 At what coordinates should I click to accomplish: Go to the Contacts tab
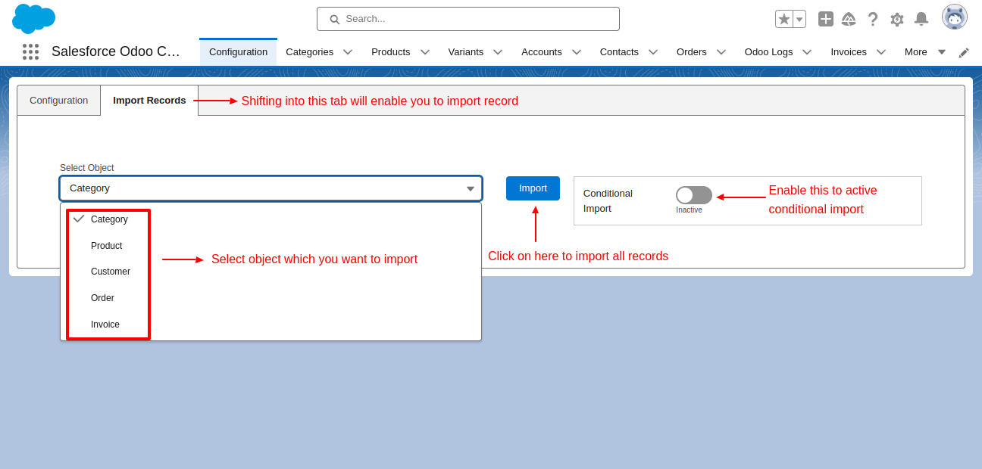(619, 51)
